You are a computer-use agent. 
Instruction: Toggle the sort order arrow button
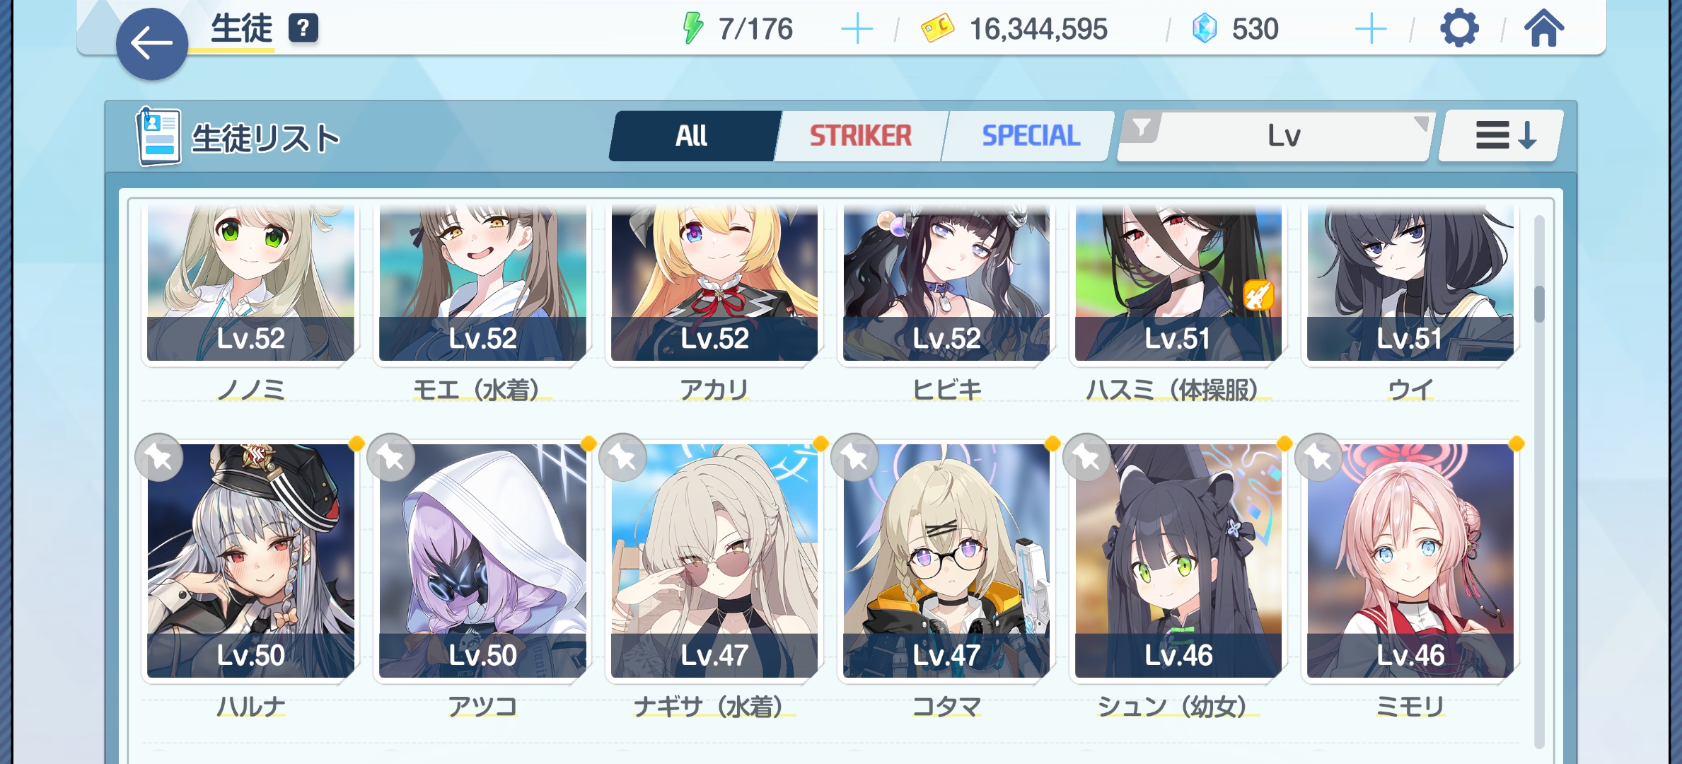(x=1501, y=135)
